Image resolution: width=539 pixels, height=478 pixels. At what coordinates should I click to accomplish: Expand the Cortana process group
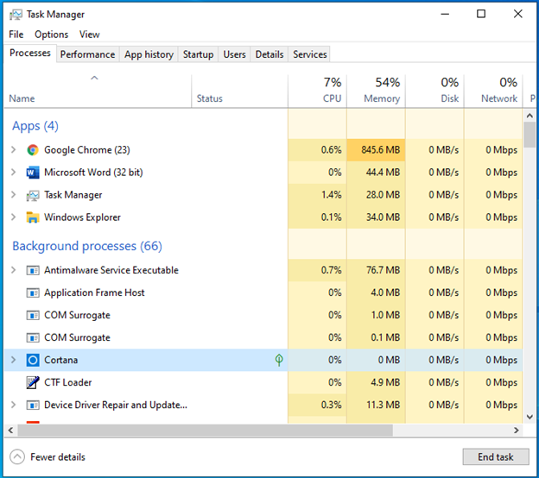14,360
